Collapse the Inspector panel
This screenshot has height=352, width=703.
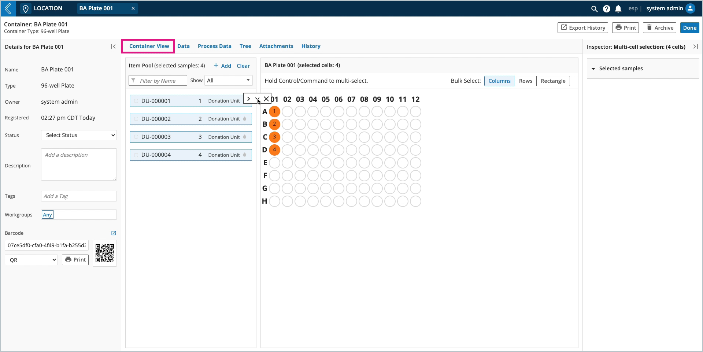coord(696,47)
